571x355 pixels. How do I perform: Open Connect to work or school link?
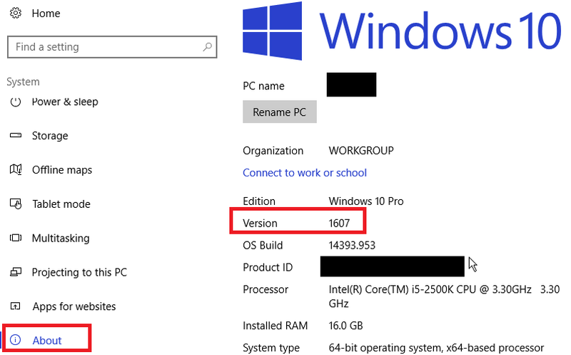click(x=305, y=173)
